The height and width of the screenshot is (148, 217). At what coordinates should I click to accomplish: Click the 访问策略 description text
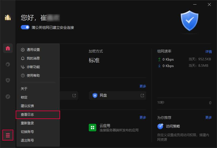click(x=183, y=137)
